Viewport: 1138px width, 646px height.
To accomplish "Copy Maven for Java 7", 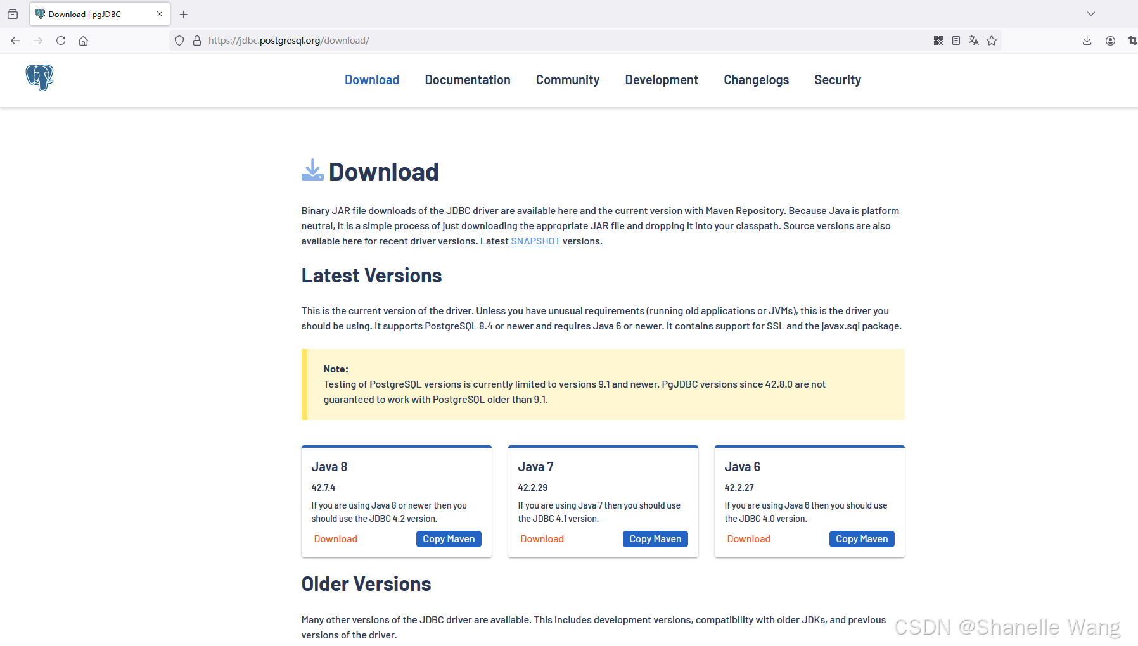I will pos(655,539).
